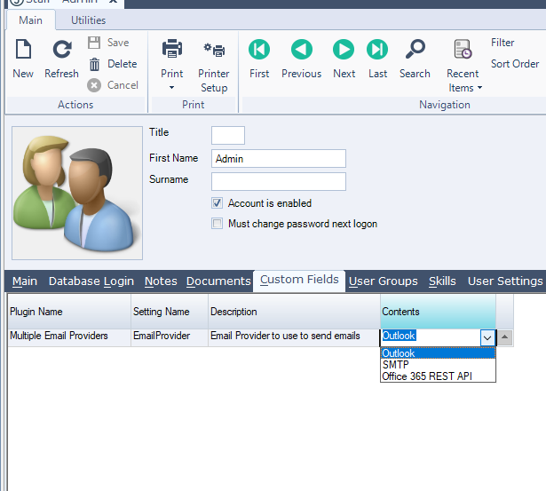
Task: Sort by Setting Name column header
Action: [170, 312]
